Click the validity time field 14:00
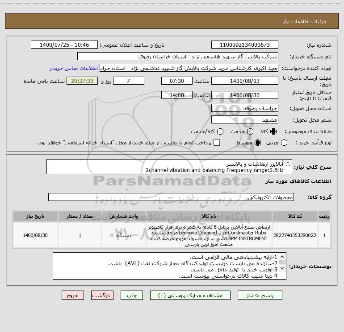This screenshot has width=344, height=332. pos(177,95)
